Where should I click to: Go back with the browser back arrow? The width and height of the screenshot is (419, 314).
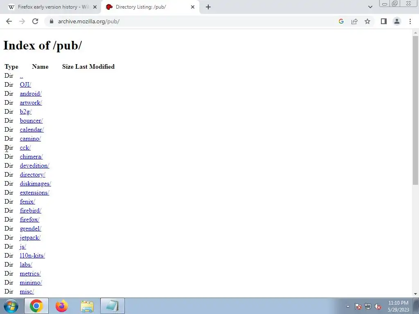tap(9, 21)
